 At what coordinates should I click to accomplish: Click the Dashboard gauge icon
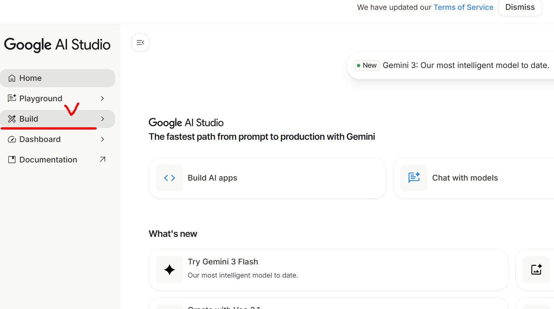12,139
